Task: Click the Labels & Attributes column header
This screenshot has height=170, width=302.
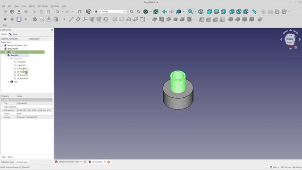Action: (9, 39)
